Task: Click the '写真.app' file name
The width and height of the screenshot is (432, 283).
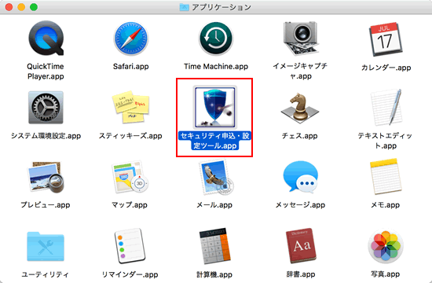Action: (385, 274)
